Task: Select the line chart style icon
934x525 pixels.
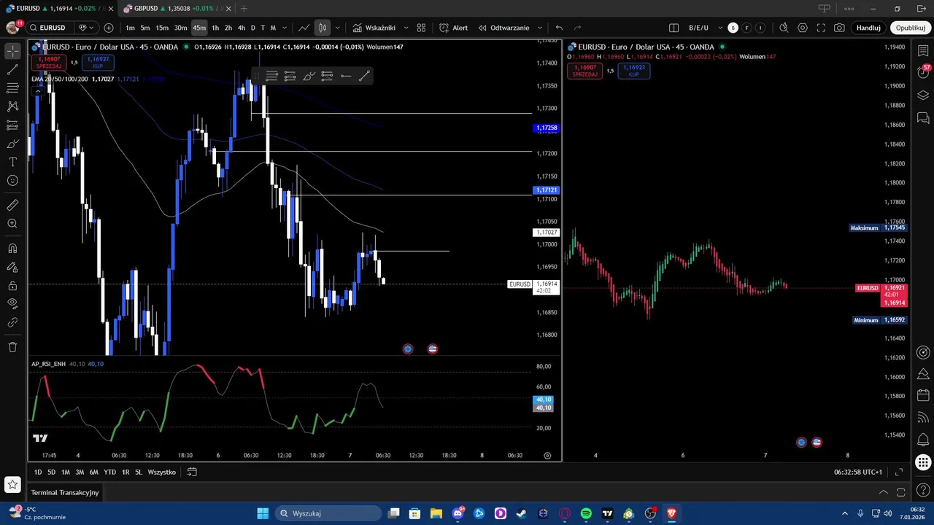Action: pyautogui.click(x=304, y=28)
